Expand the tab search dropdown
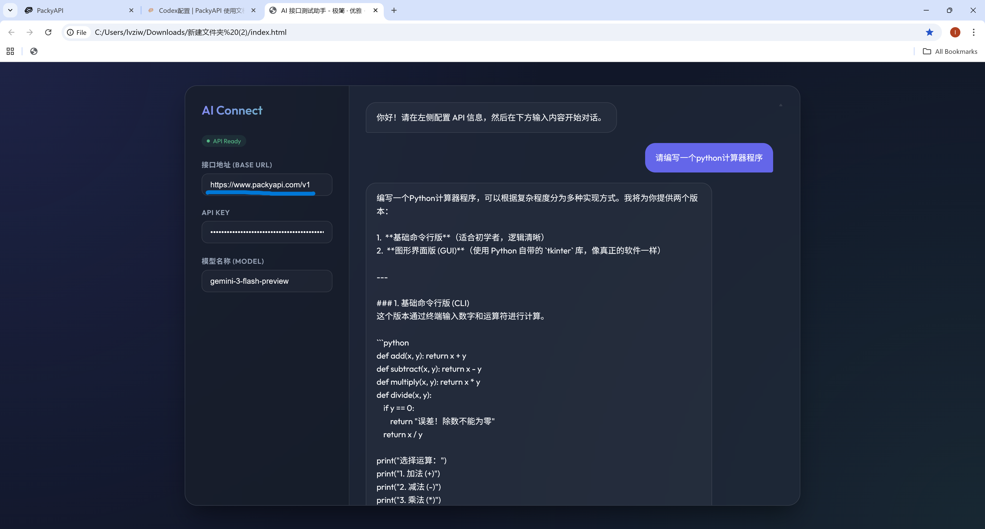The width and height of the screenshot is (985, 529). (10, 10)
